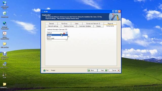The width and height of the screenshot is (162, 91).
Task: Open the Recycle Bin desktop icon
Action: click(5, 15)
